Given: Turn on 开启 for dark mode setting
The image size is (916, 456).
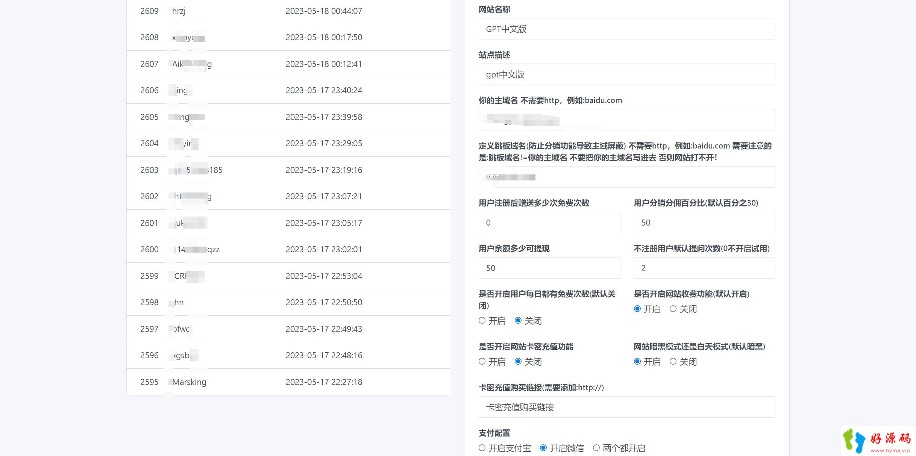Looking at the screenshot, I should tap(637, 362).
